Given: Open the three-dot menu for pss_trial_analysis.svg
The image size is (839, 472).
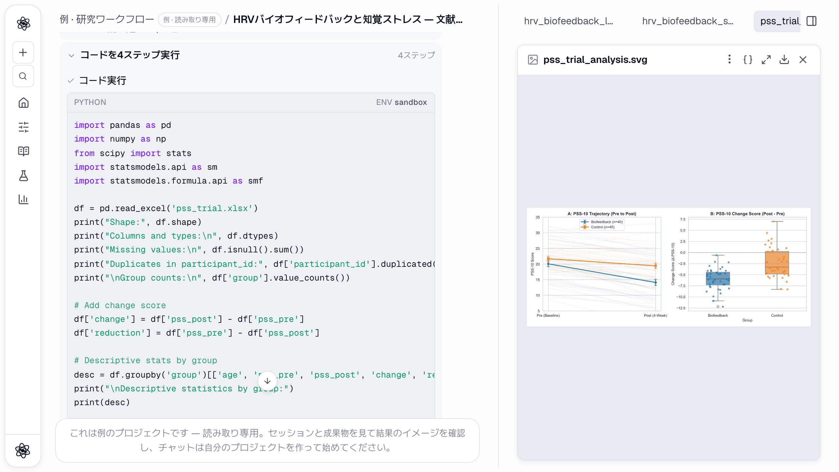Looking at the screenshot, I should (x=729, y=59).
